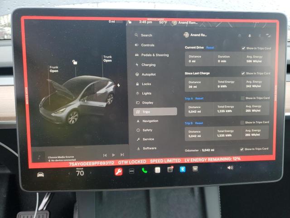Reset the Current Drive stats
The width and height of the screenshot is (290, 218).
point(210,48)
